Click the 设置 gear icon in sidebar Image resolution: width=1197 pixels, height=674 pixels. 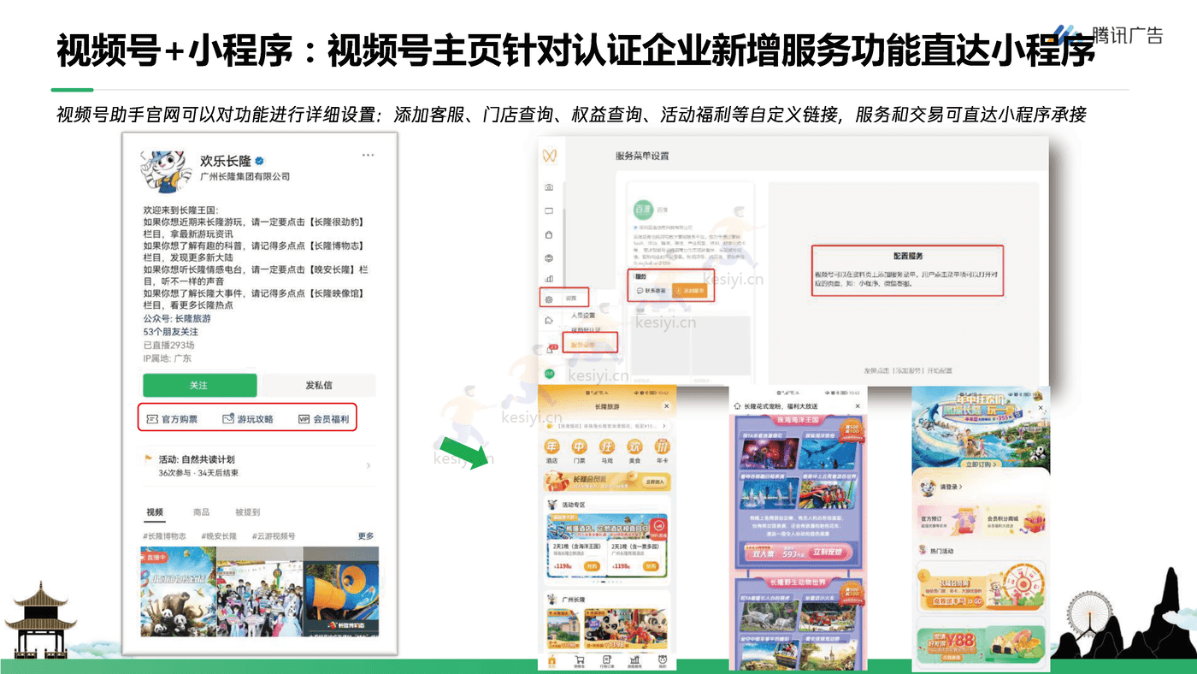550,299
